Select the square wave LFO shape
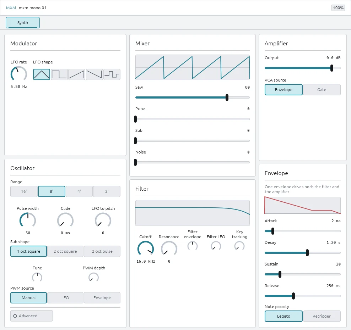351x330 pixels. (59, 74)
